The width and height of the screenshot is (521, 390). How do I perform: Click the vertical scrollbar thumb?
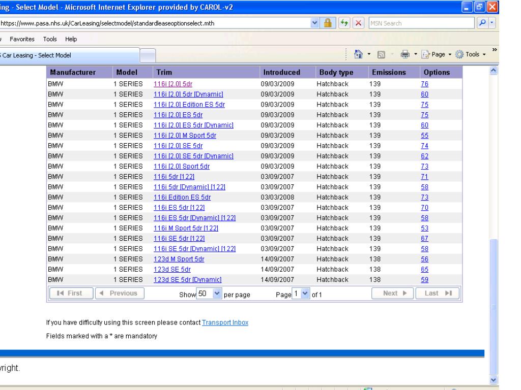(x=494, y=307)
